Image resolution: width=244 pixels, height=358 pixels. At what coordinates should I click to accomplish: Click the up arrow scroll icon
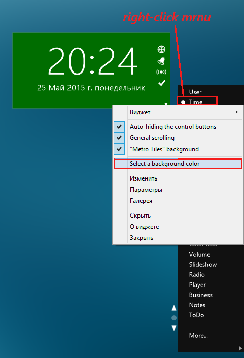(174, 308)
